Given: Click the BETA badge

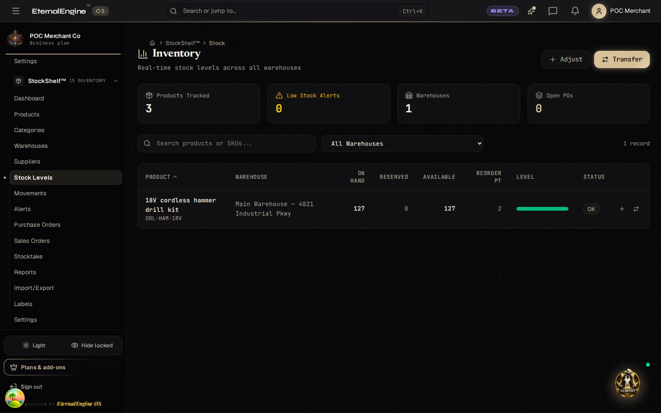Looking at the screenshot, I should pyautogui.click(x=502, y=11).
